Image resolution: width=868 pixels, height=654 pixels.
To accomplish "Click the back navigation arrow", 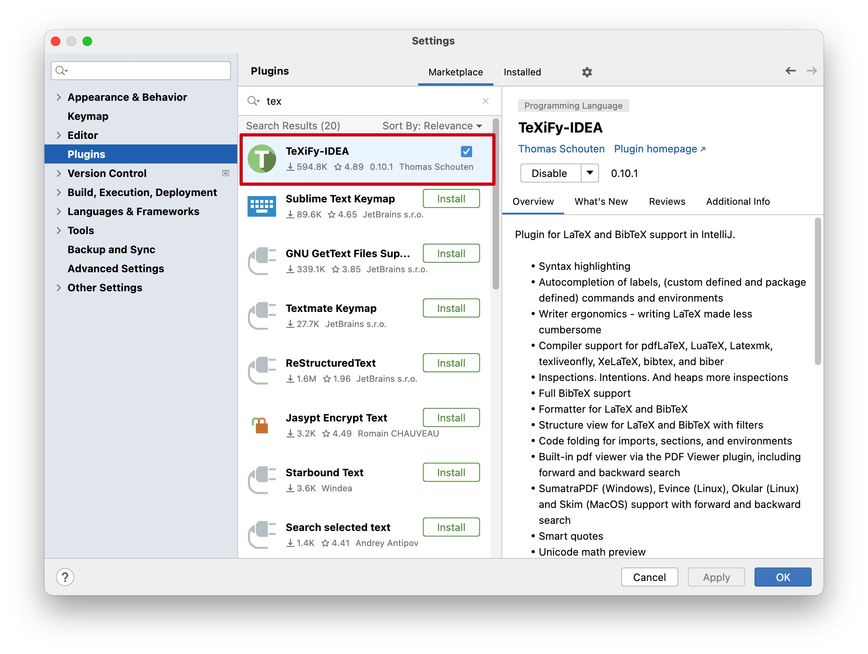I will (x=790, y=71).
